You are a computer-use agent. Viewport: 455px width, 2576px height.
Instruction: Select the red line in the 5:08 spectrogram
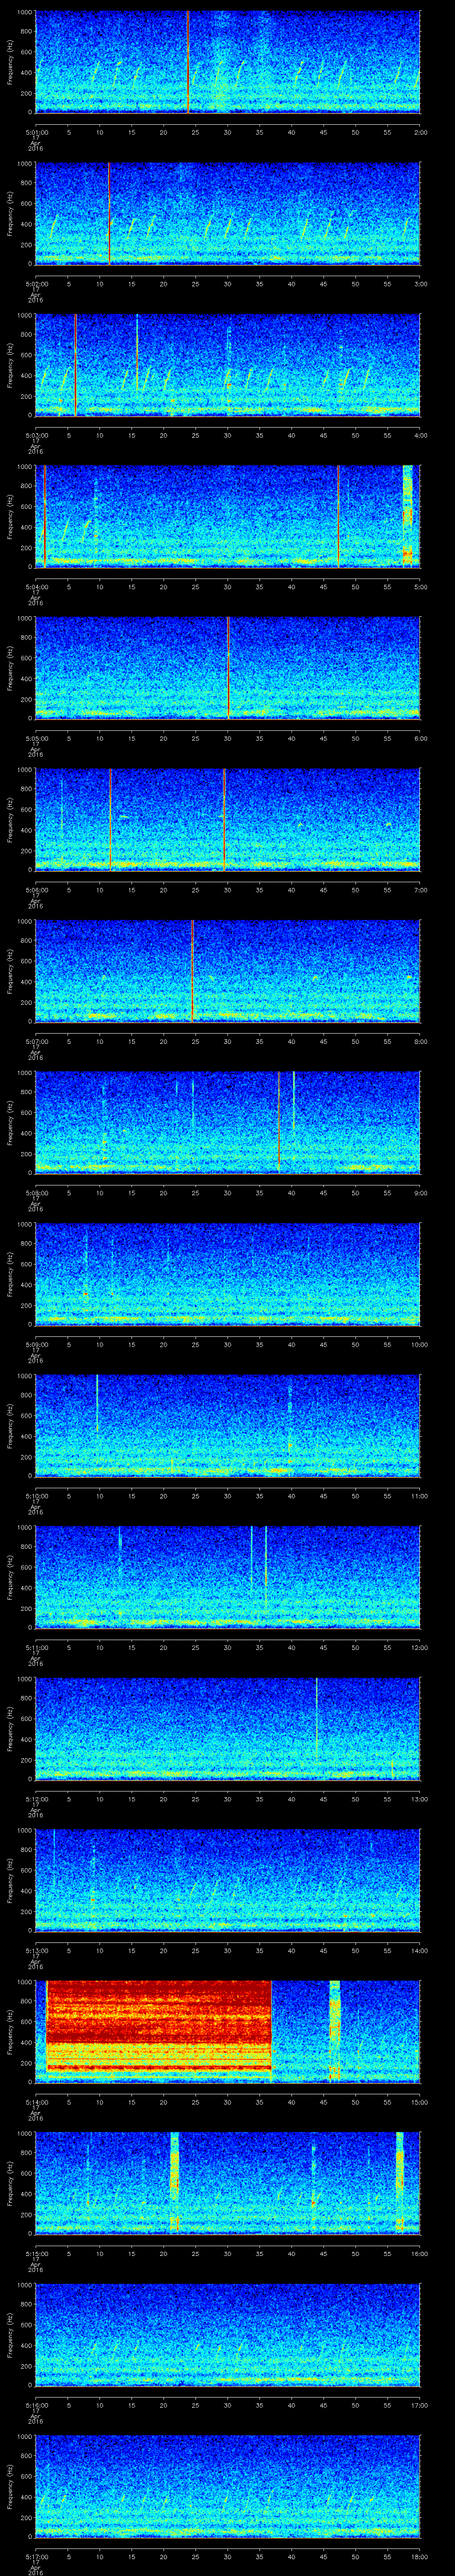[x=278, y=1122]
